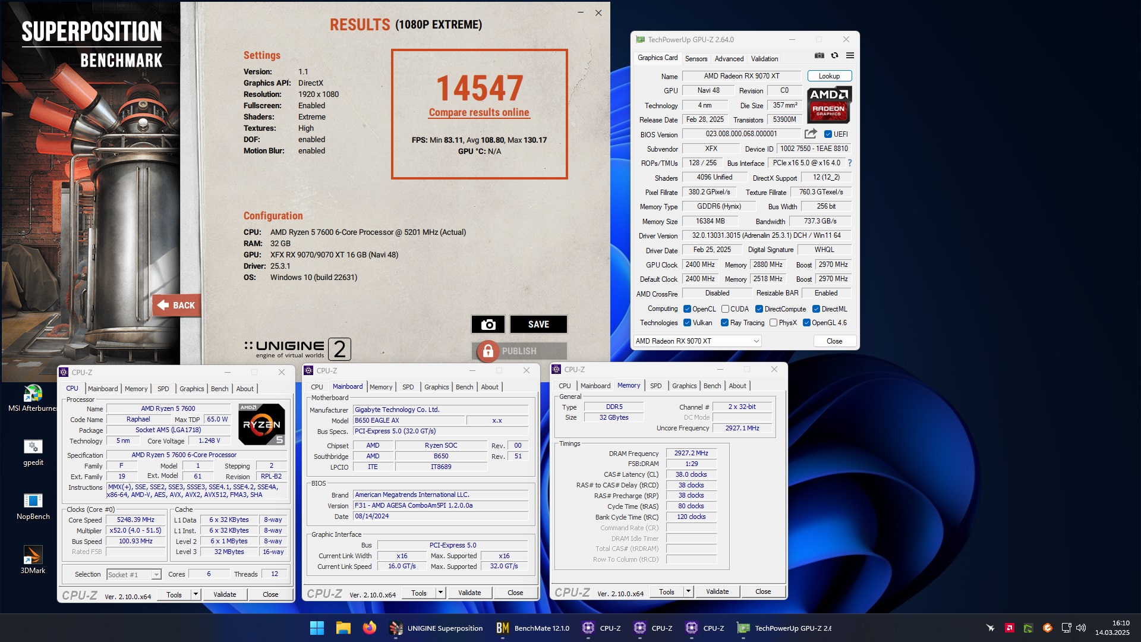Screen dimensions: 1141x642
Task: Click Validate in CPU-Z CPU window
Action: [225, 594]
